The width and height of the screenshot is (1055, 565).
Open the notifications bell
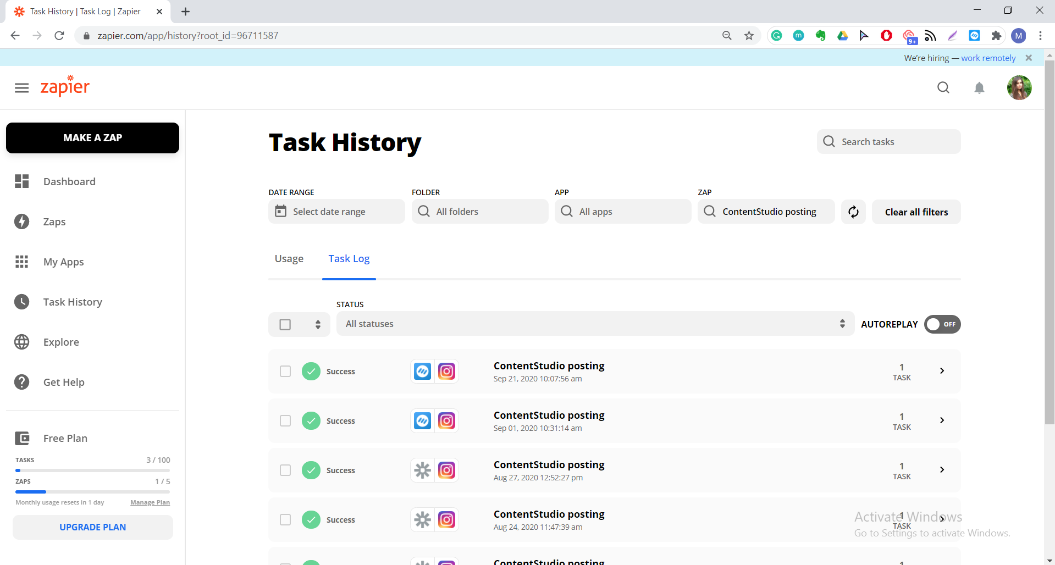click(x=979, y=88)
